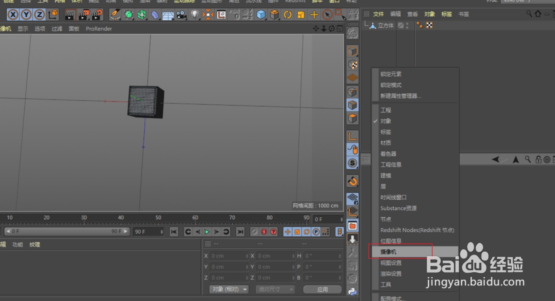Viewport: 555px width, 301px height.
Task: Render the active view with the clapperboard icon
Action: click(x=70, y=15)
